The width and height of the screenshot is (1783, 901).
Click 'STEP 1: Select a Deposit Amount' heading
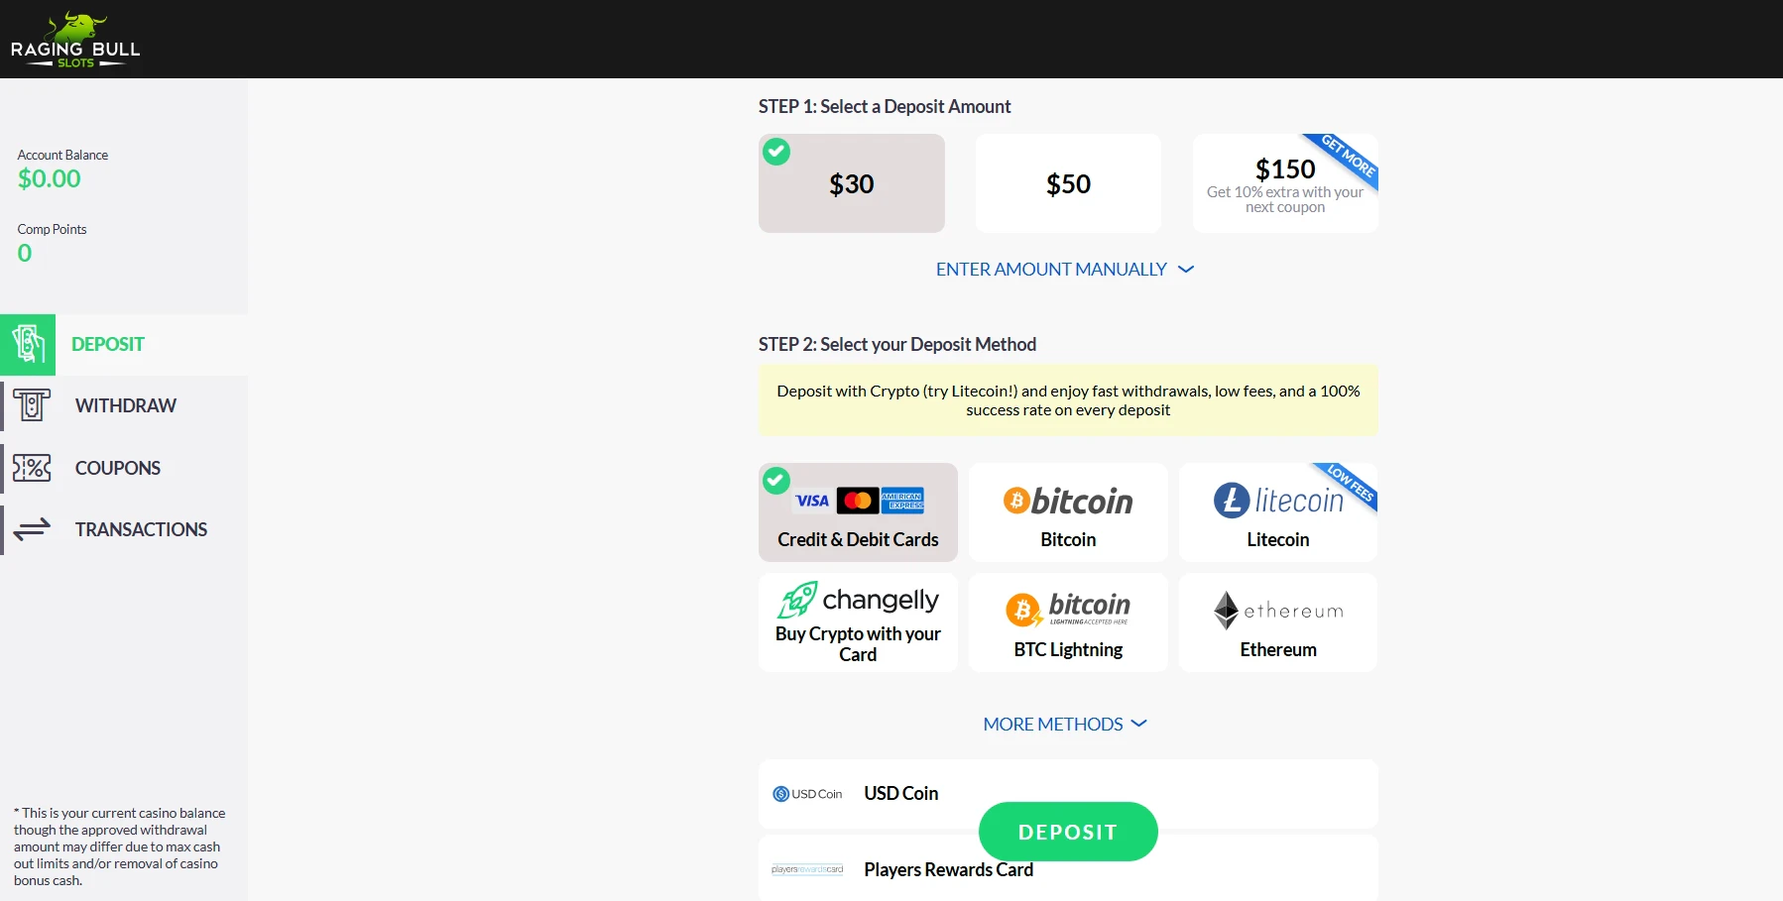(x=885, y=106)
